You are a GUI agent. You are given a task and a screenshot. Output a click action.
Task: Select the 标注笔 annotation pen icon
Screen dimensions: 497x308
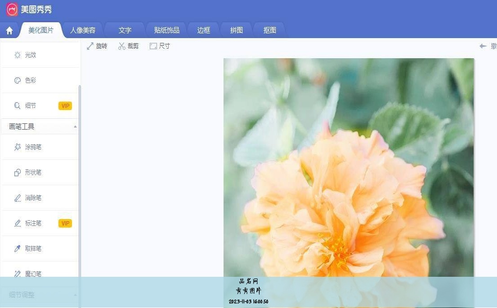[17, 223]
